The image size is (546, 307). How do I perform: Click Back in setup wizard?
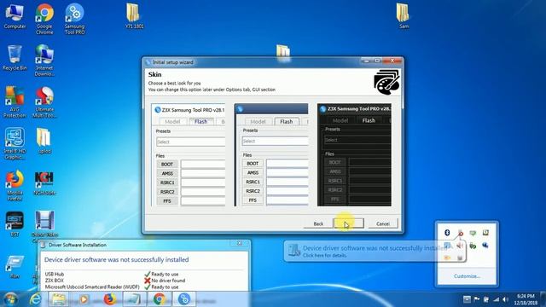coord(318,223)
